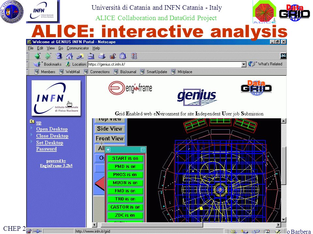313x234 pixels.
Task: Click the Close Desktop link
Action: [52, 136]
